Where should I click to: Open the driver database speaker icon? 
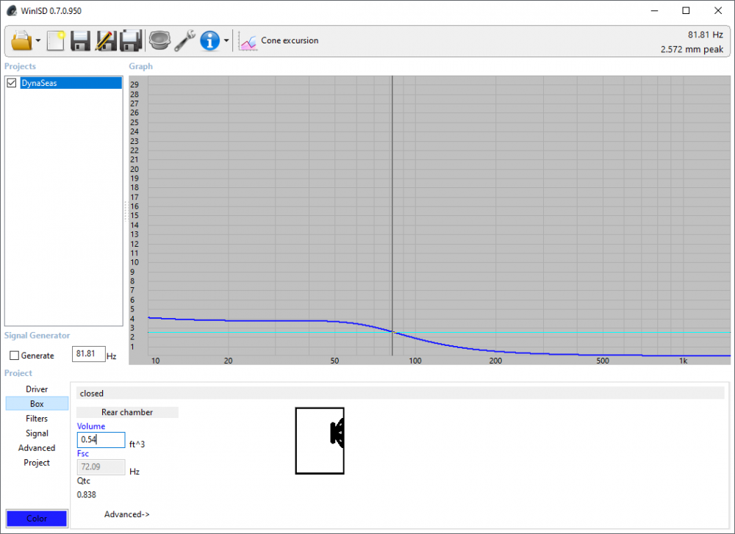[x=159, y=40]
